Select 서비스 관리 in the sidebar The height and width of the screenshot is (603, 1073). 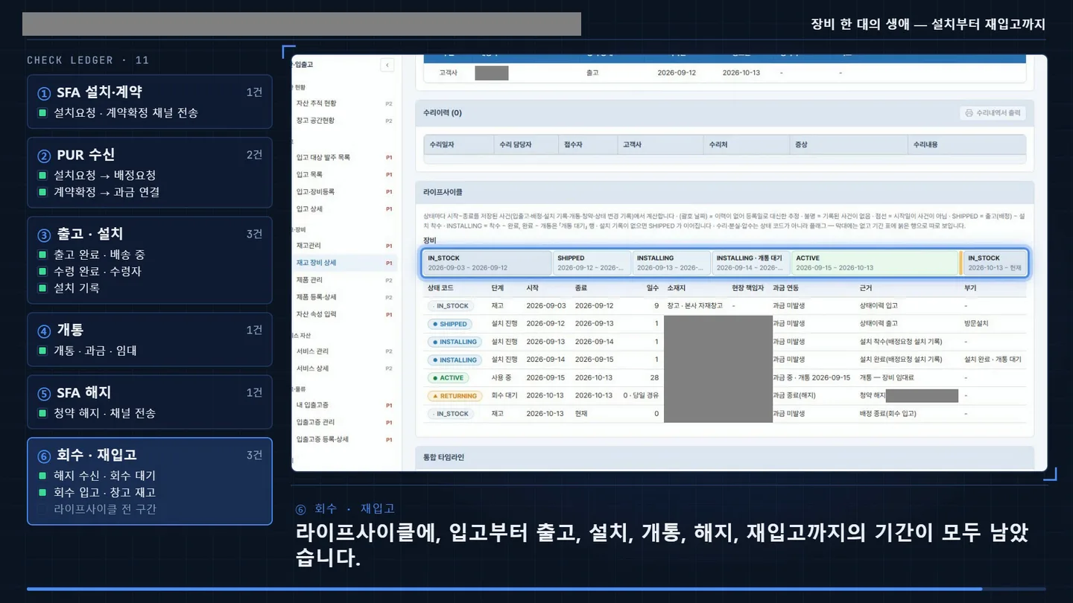pyautogui.click(x=312, y=351)
